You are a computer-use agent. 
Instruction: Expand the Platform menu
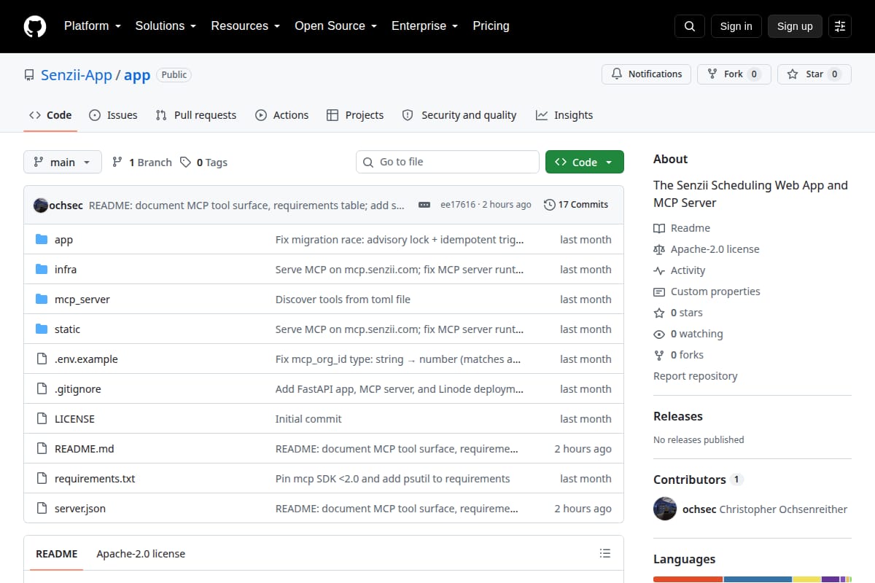(x=93, y=26)
